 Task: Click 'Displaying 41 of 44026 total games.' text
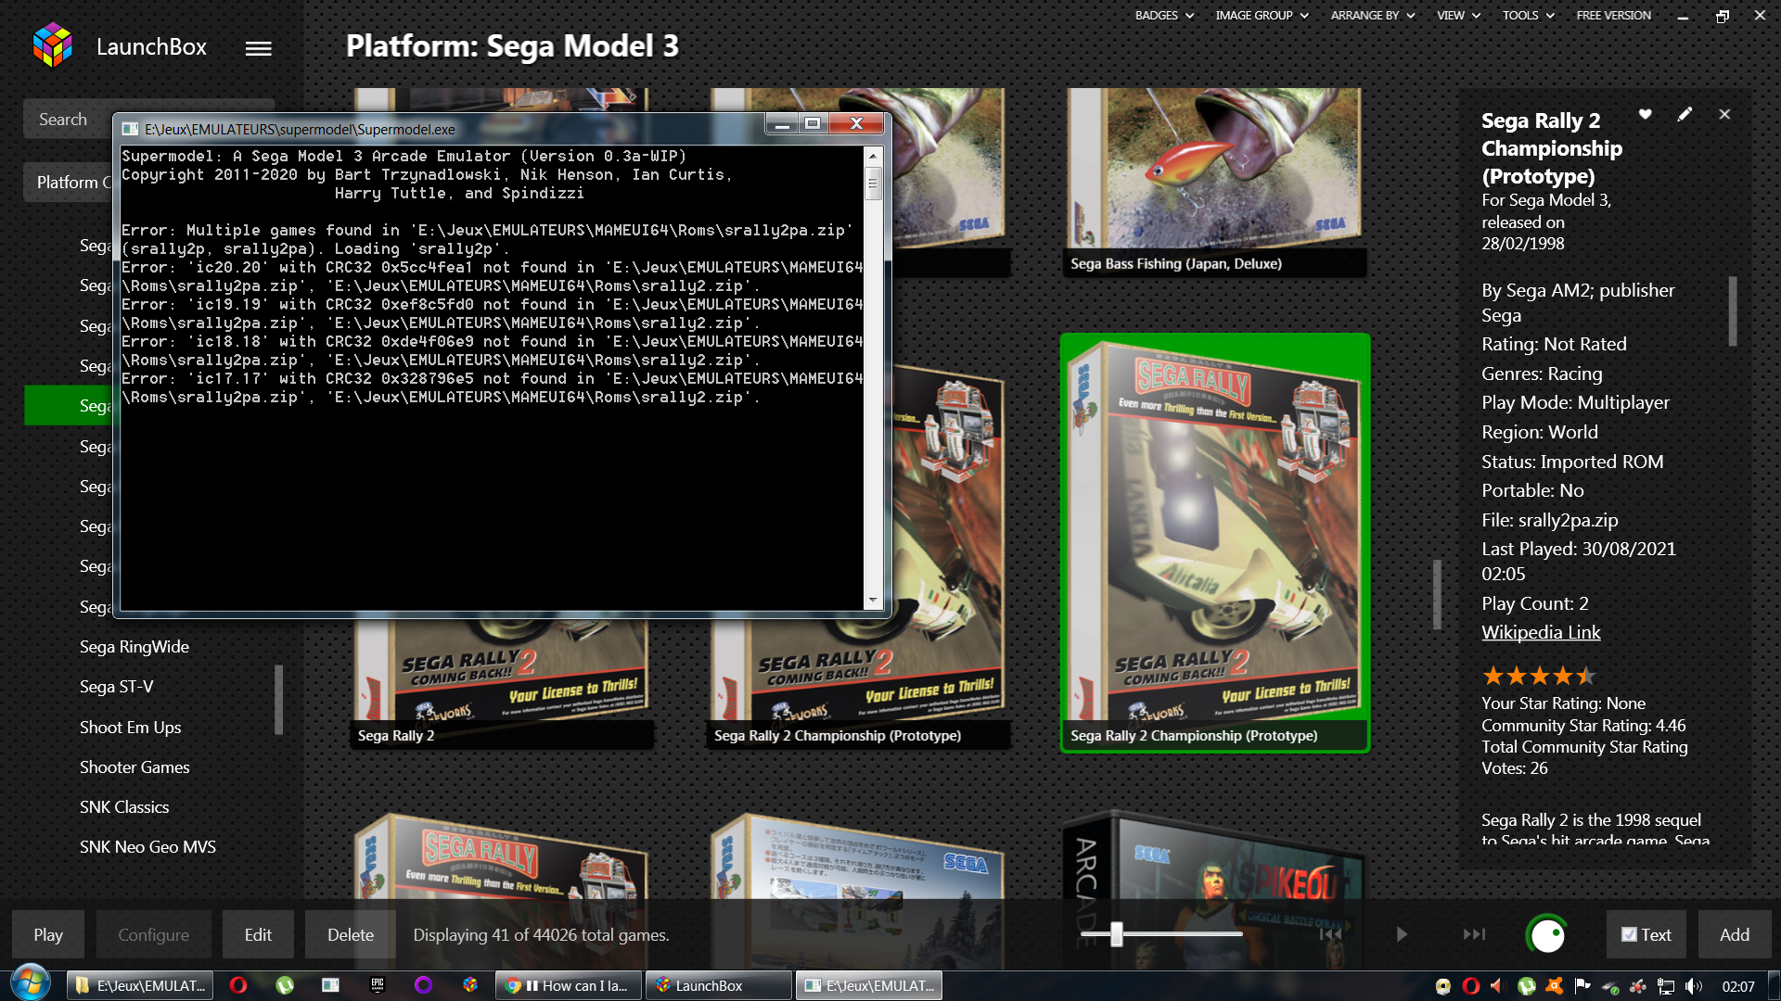541,934
